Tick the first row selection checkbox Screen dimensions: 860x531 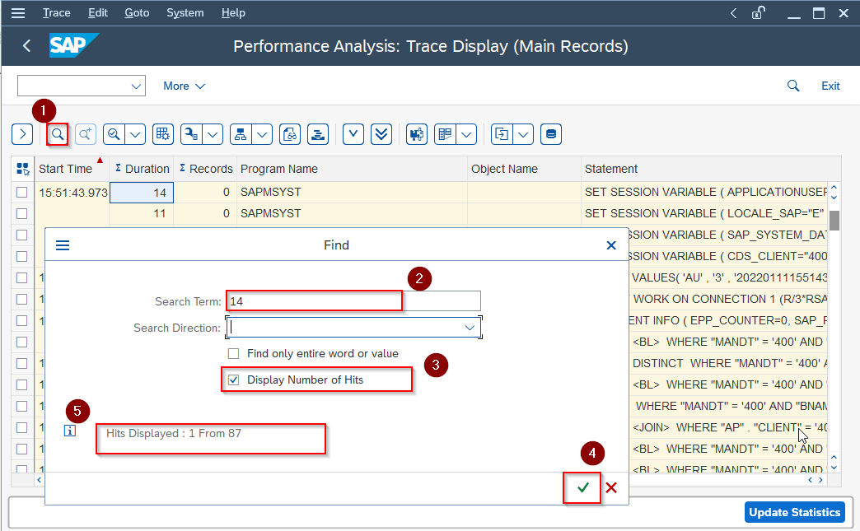[22, 193]
